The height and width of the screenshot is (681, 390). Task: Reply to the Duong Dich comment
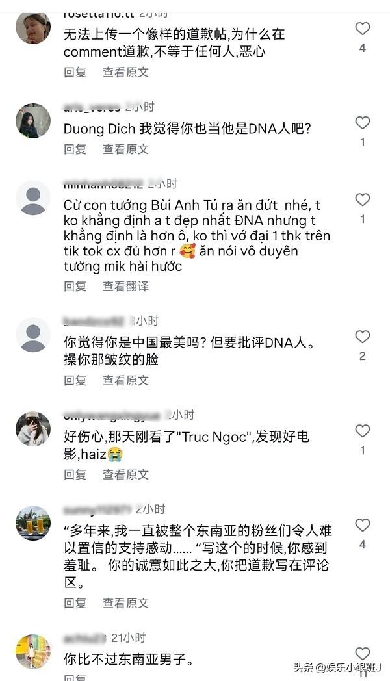75,149
